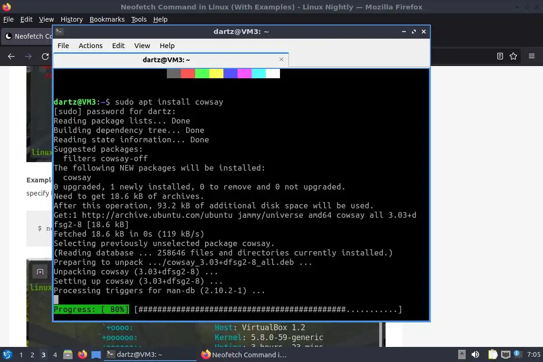This screenshot has width=543, height=362.
Task: Open the file manager icon in the taskbar
Action: click(68, 355)
